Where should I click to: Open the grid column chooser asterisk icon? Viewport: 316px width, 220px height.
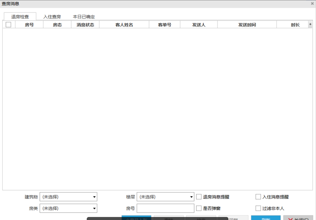(x=310, y=24)
